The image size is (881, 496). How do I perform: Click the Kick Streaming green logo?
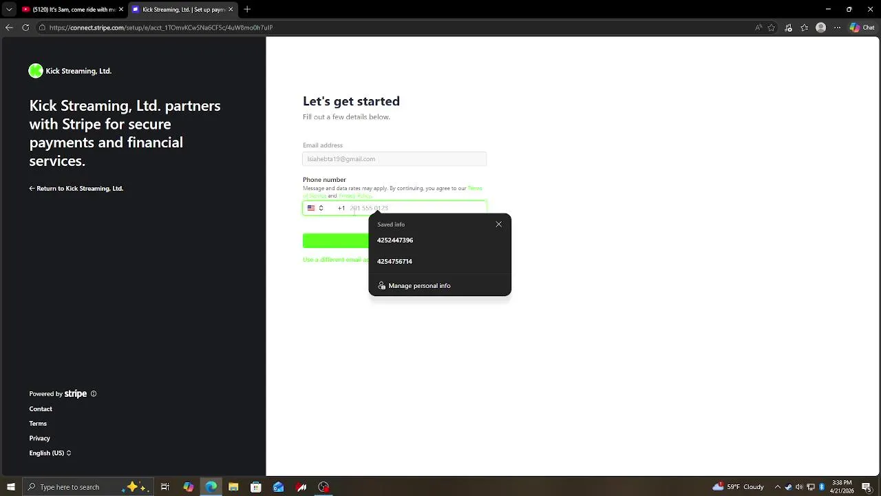click(x=36, y=71)
